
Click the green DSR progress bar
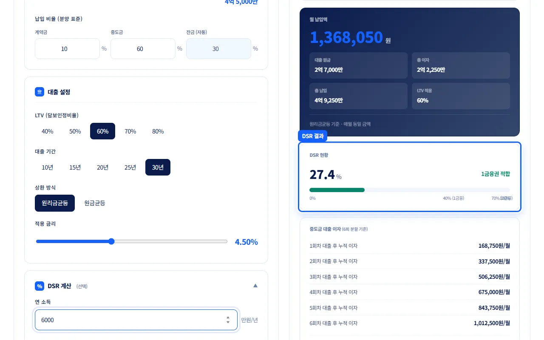tap(337, 190)
